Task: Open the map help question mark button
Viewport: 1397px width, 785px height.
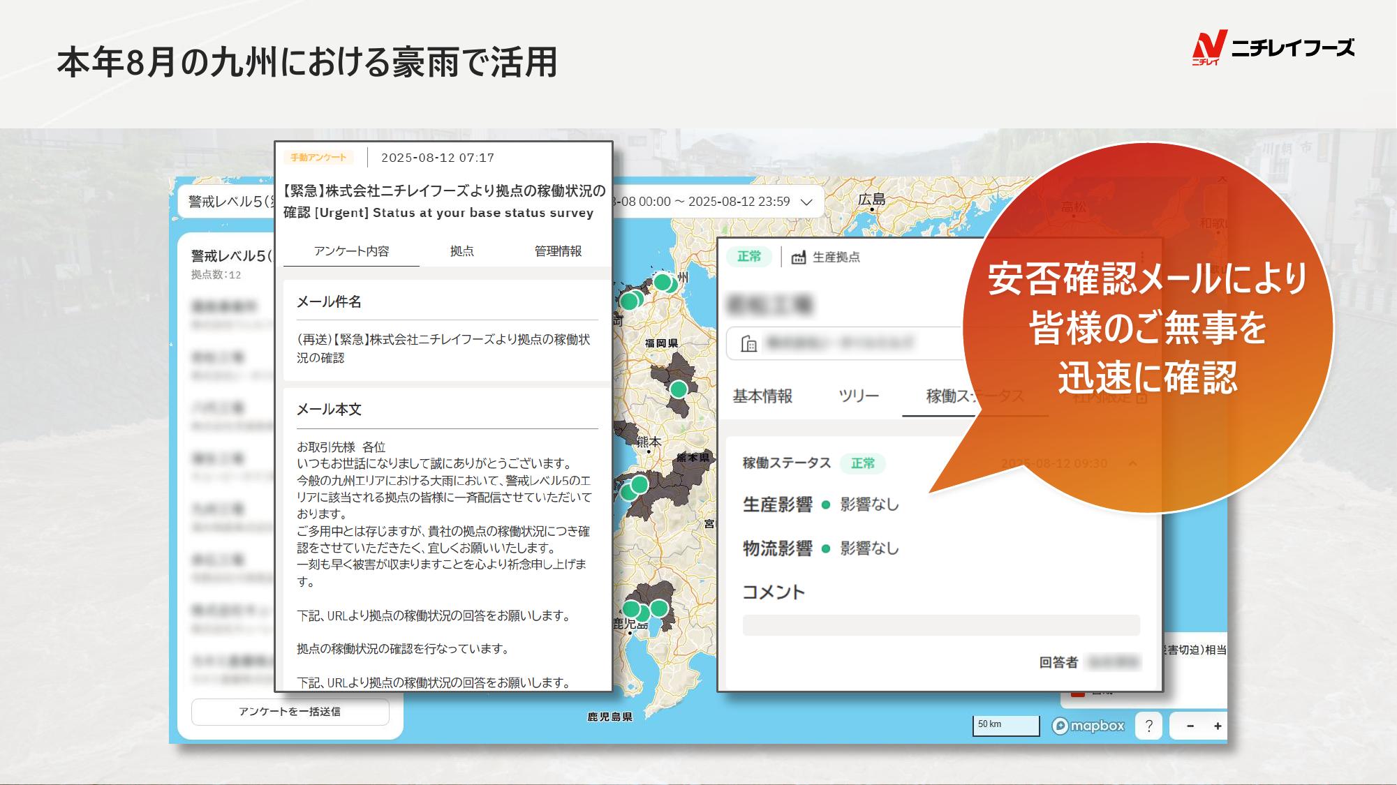Action: tap(1148, 726)
